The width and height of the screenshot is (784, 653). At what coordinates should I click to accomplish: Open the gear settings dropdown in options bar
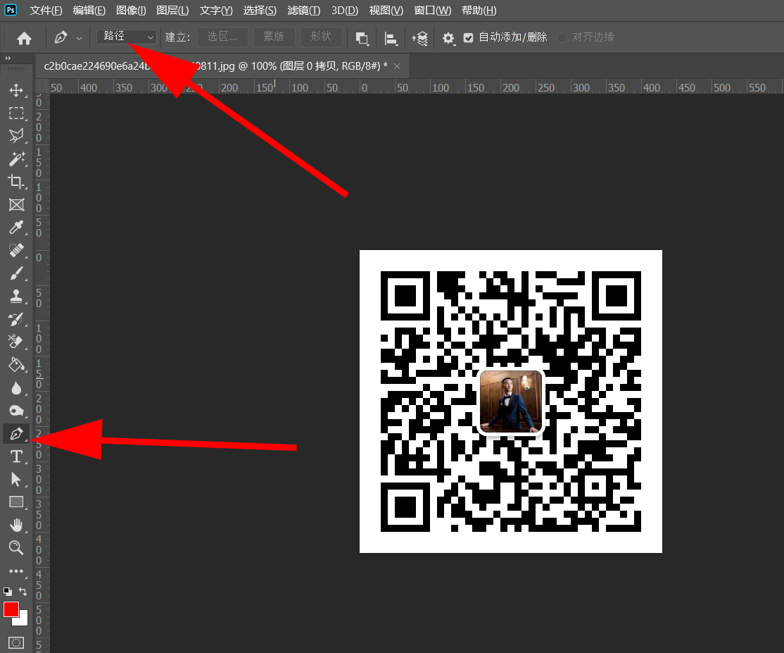[448, 38]
